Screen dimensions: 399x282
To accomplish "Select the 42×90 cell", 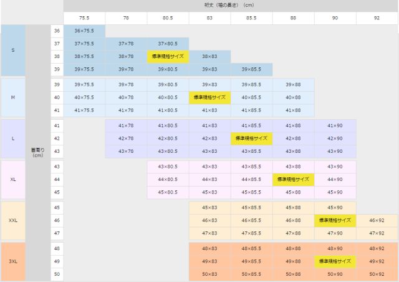I will (335, 139).
